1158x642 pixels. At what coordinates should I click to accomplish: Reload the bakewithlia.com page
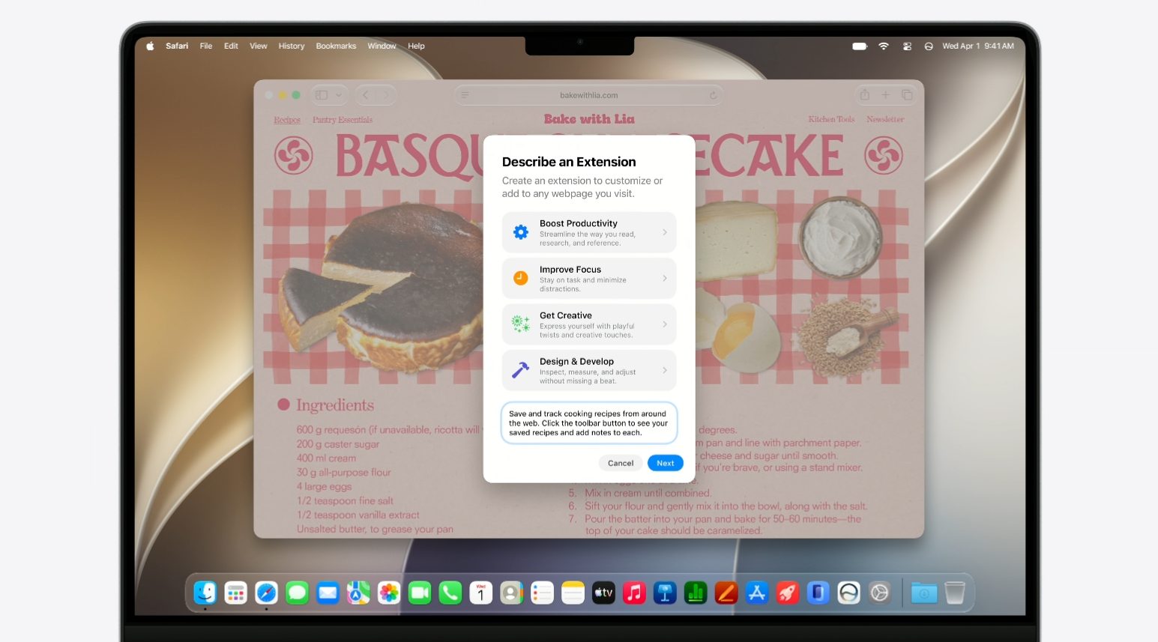pos(714,95)
